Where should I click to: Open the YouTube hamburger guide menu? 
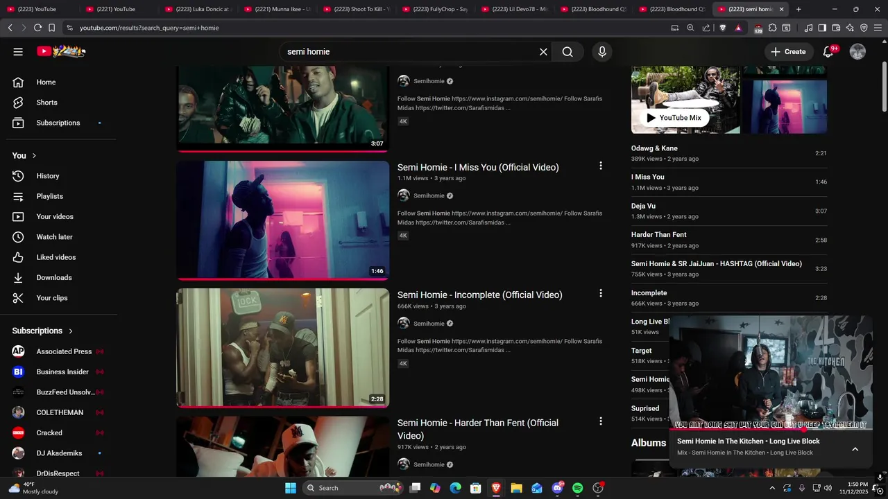click(x=18, y=51)
